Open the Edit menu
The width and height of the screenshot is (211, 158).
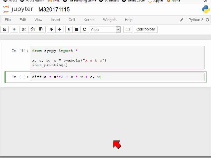point(23,20)
